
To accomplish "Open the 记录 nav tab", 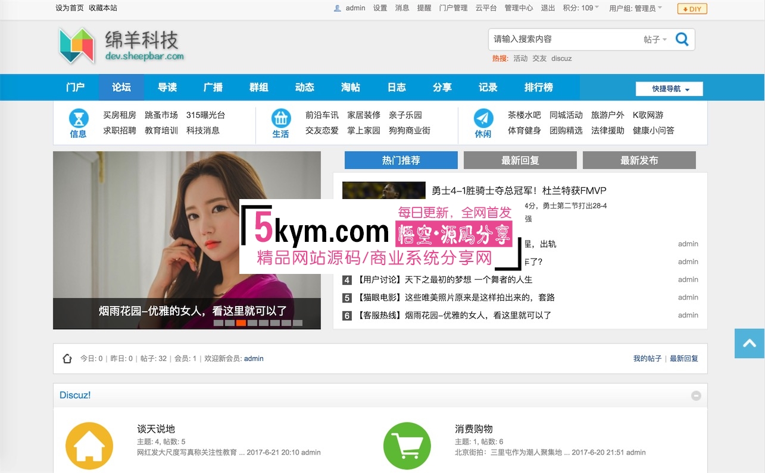I will (488, 87).
